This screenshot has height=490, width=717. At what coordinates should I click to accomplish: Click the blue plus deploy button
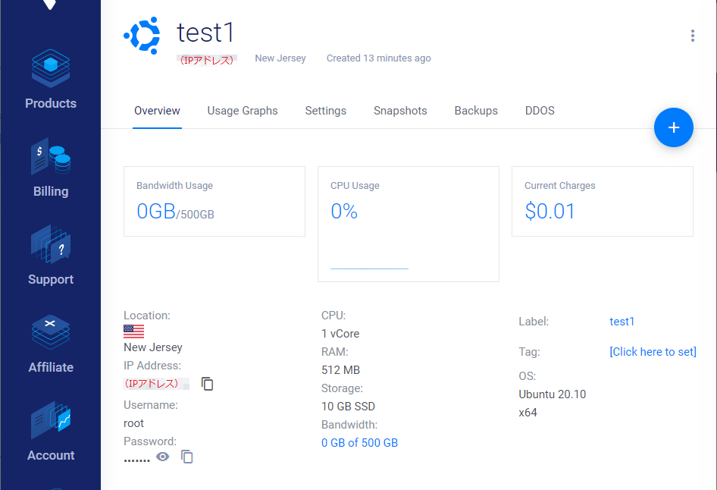click(673, 127)
